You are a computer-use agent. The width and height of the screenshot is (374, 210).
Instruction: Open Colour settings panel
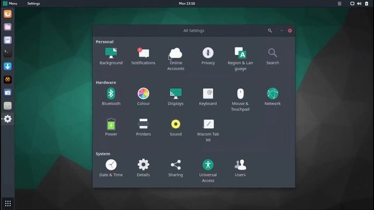click(143, 97)
